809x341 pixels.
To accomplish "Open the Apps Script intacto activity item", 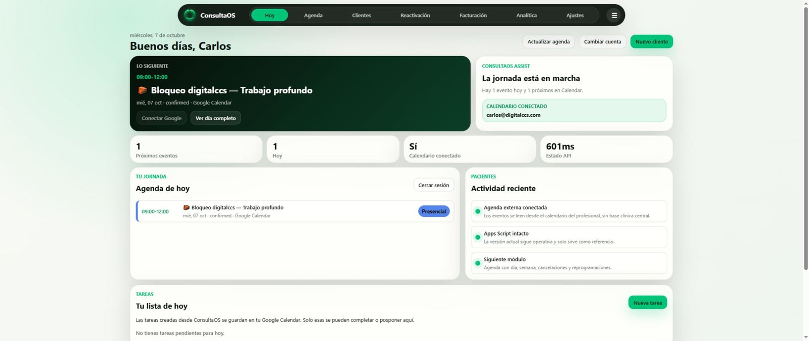I will [x=569, y=237].
